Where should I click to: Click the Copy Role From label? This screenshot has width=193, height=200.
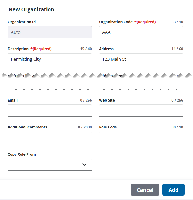pos(22,154)
